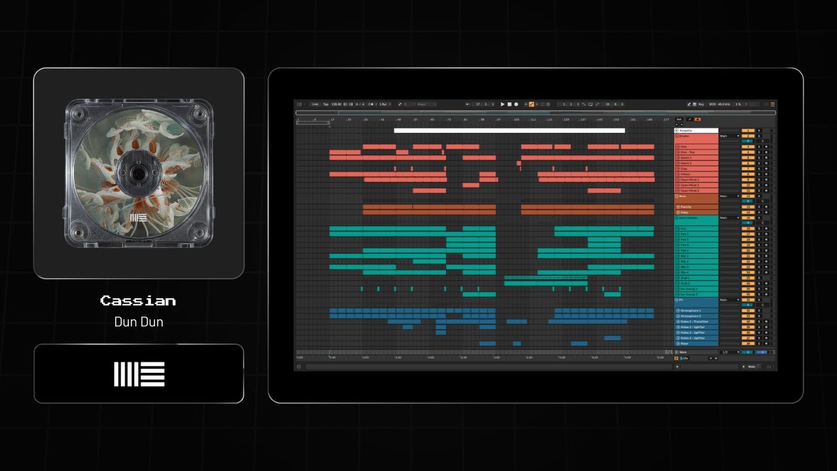The width and height of the screenshot is (837, 471).
Task: Select the Noise 1 - Transition track name
Action: click(694, 321)
